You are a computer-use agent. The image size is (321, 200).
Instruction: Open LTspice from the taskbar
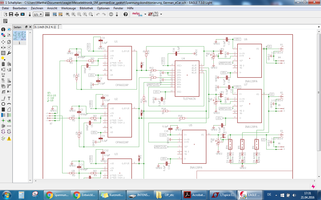pyautogui.click(x=223, y=194)
